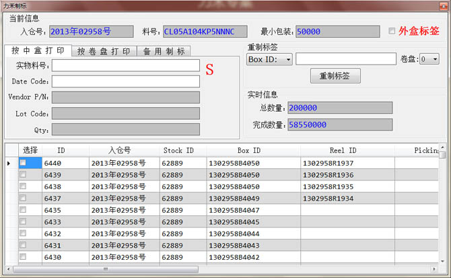Enable the 外盒标签 checkbox
451x278 pixels.
pyautogui.click(x=392, y=31)
